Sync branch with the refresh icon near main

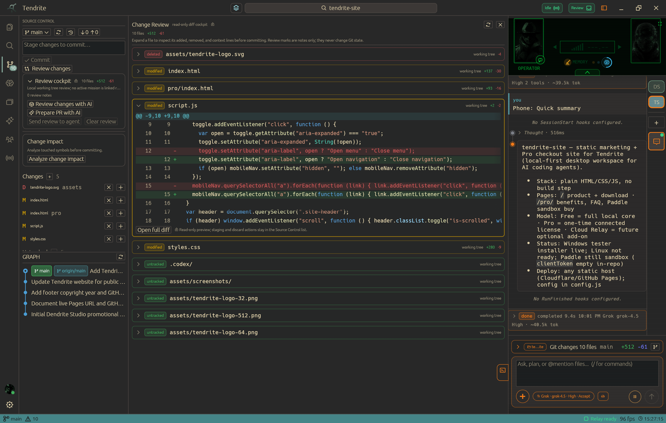58,32
